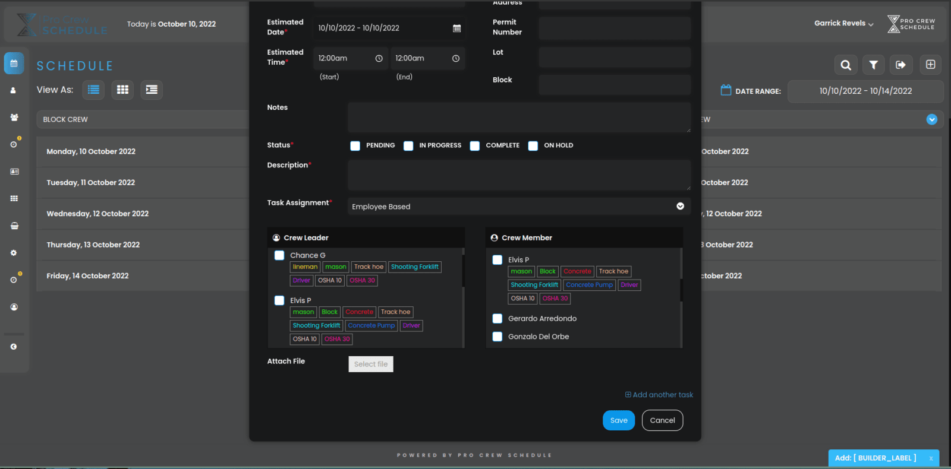
Task: Open the Estimated Date calendar picker icon
Action: point(456,28)
